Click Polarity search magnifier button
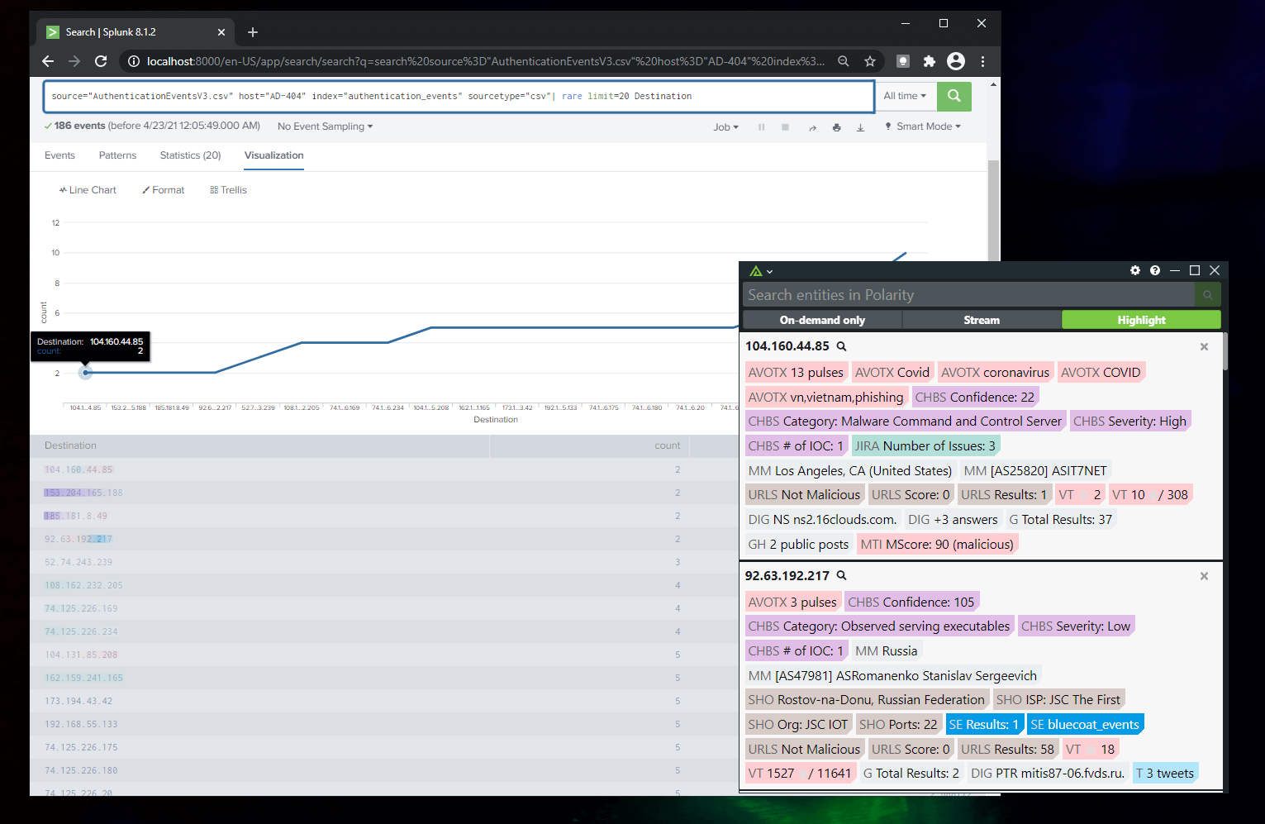The width and height of the screenshot is (1265, 824). [1207, 295]
